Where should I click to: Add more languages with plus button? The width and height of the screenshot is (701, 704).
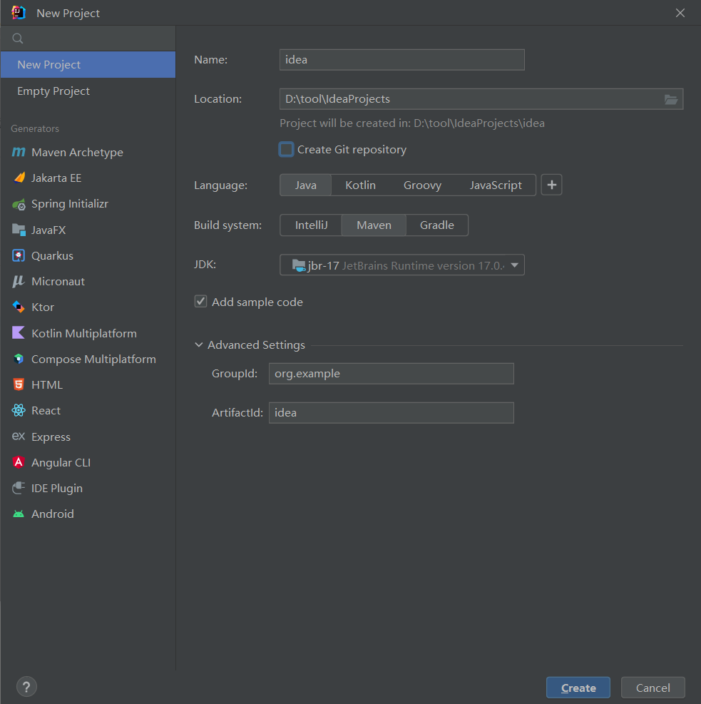point(551,185)
